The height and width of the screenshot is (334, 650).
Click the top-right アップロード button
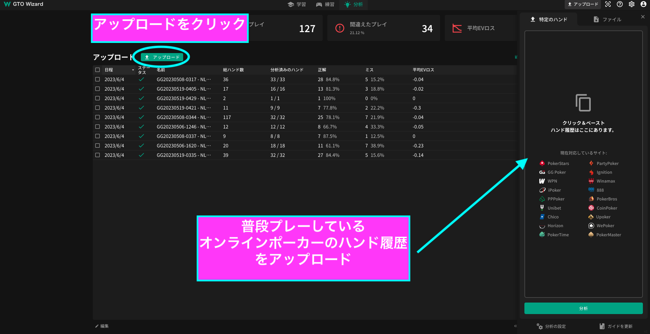[582, 4]
